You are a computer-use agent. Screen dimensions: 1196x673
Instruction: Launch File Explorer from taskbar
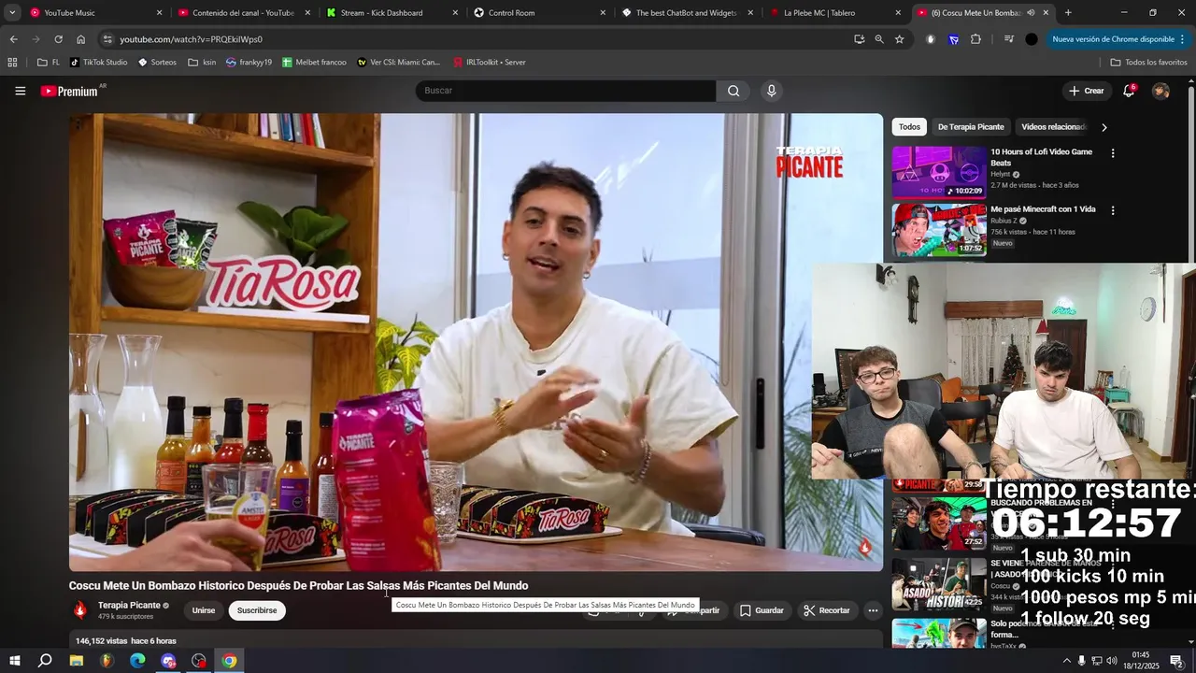point(76,661)
